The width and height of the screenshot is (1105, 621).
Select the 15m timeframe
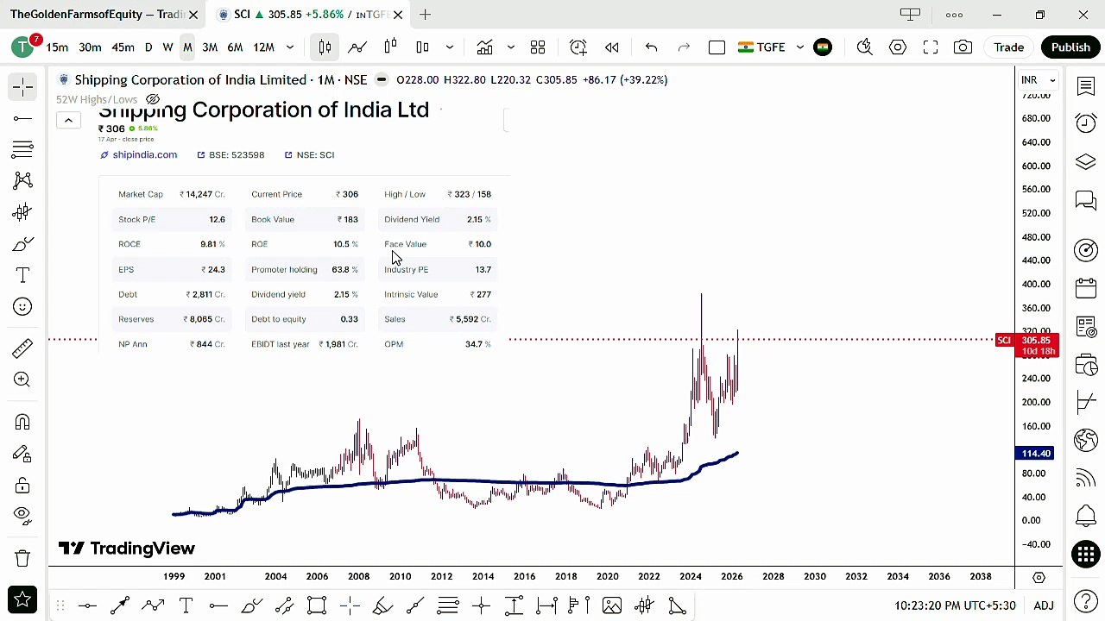57,47
